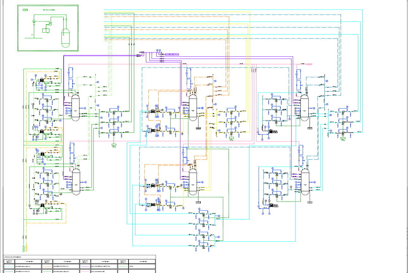Toggle the valve below the inset pressure gauge
This screenshot has width=409, height=273.
(x=34, y=25)
